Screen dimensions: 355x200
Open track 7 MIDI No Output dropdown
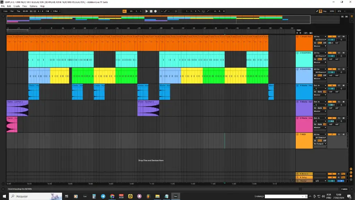pos(320,144)
